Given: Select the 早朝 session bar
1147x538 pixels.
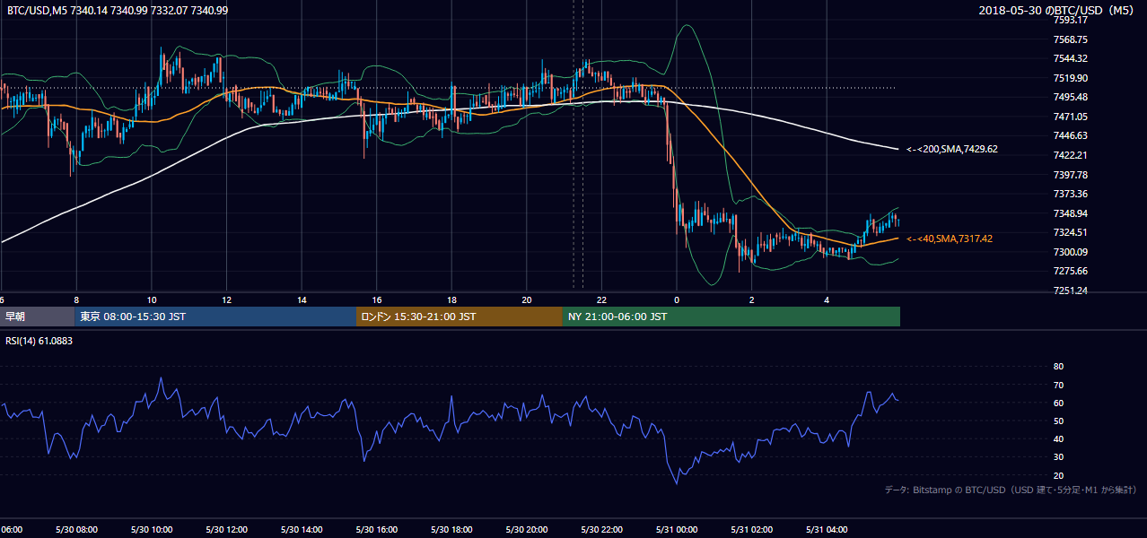Looking at the screenshot, I should point(38,317).
